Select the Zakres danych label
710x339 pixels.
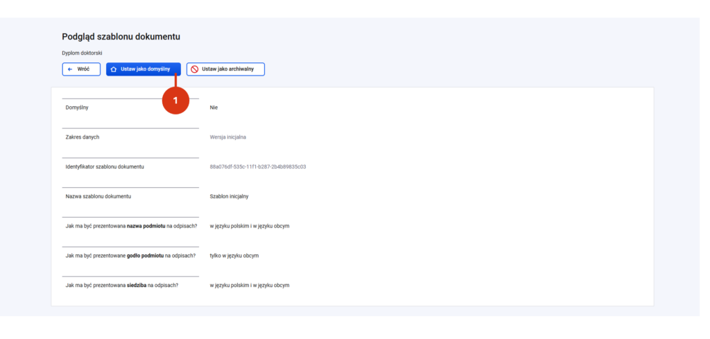(x=83, y=137)
